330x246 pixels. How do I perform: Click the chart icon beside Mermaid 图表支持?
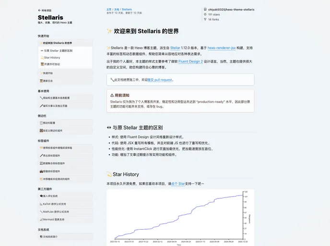tap(41, 219)
